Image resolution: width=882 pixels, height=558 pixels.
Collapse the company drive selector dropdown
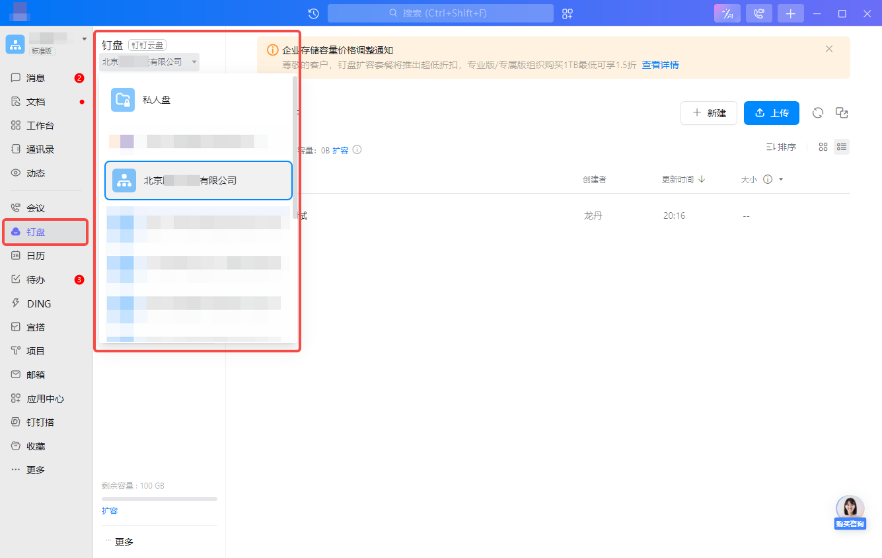[149, 62]
